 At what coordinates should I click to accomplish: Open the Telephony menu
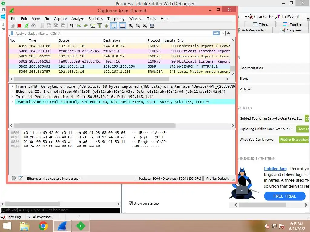pyautogui.click(x=116, y=19)
